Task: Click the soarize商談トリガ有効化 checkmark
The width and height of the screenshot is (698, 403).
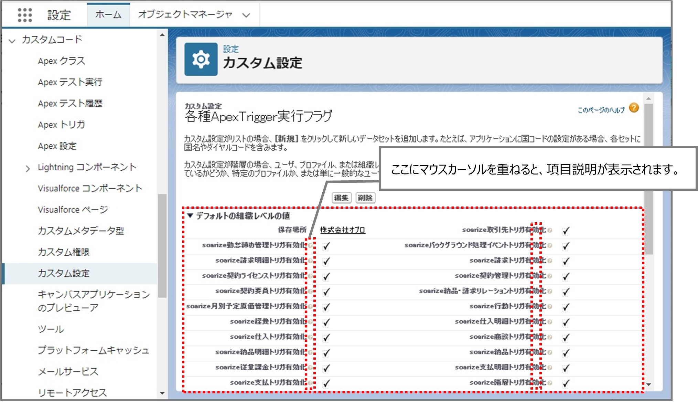Action: pos(566,338)
